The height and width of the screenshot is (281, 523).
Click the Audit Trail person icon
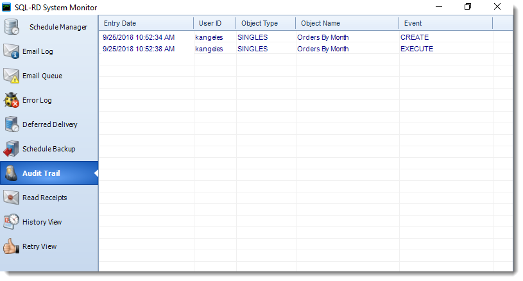coord(11,173)
